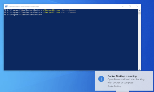Click the 'Docker Desktop' label in the notification
This screenshot has width=154, height=92.
(114, 86)
